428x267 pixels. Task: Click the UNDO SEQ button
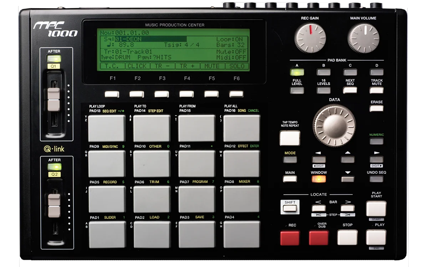click(x=377, y=179)
